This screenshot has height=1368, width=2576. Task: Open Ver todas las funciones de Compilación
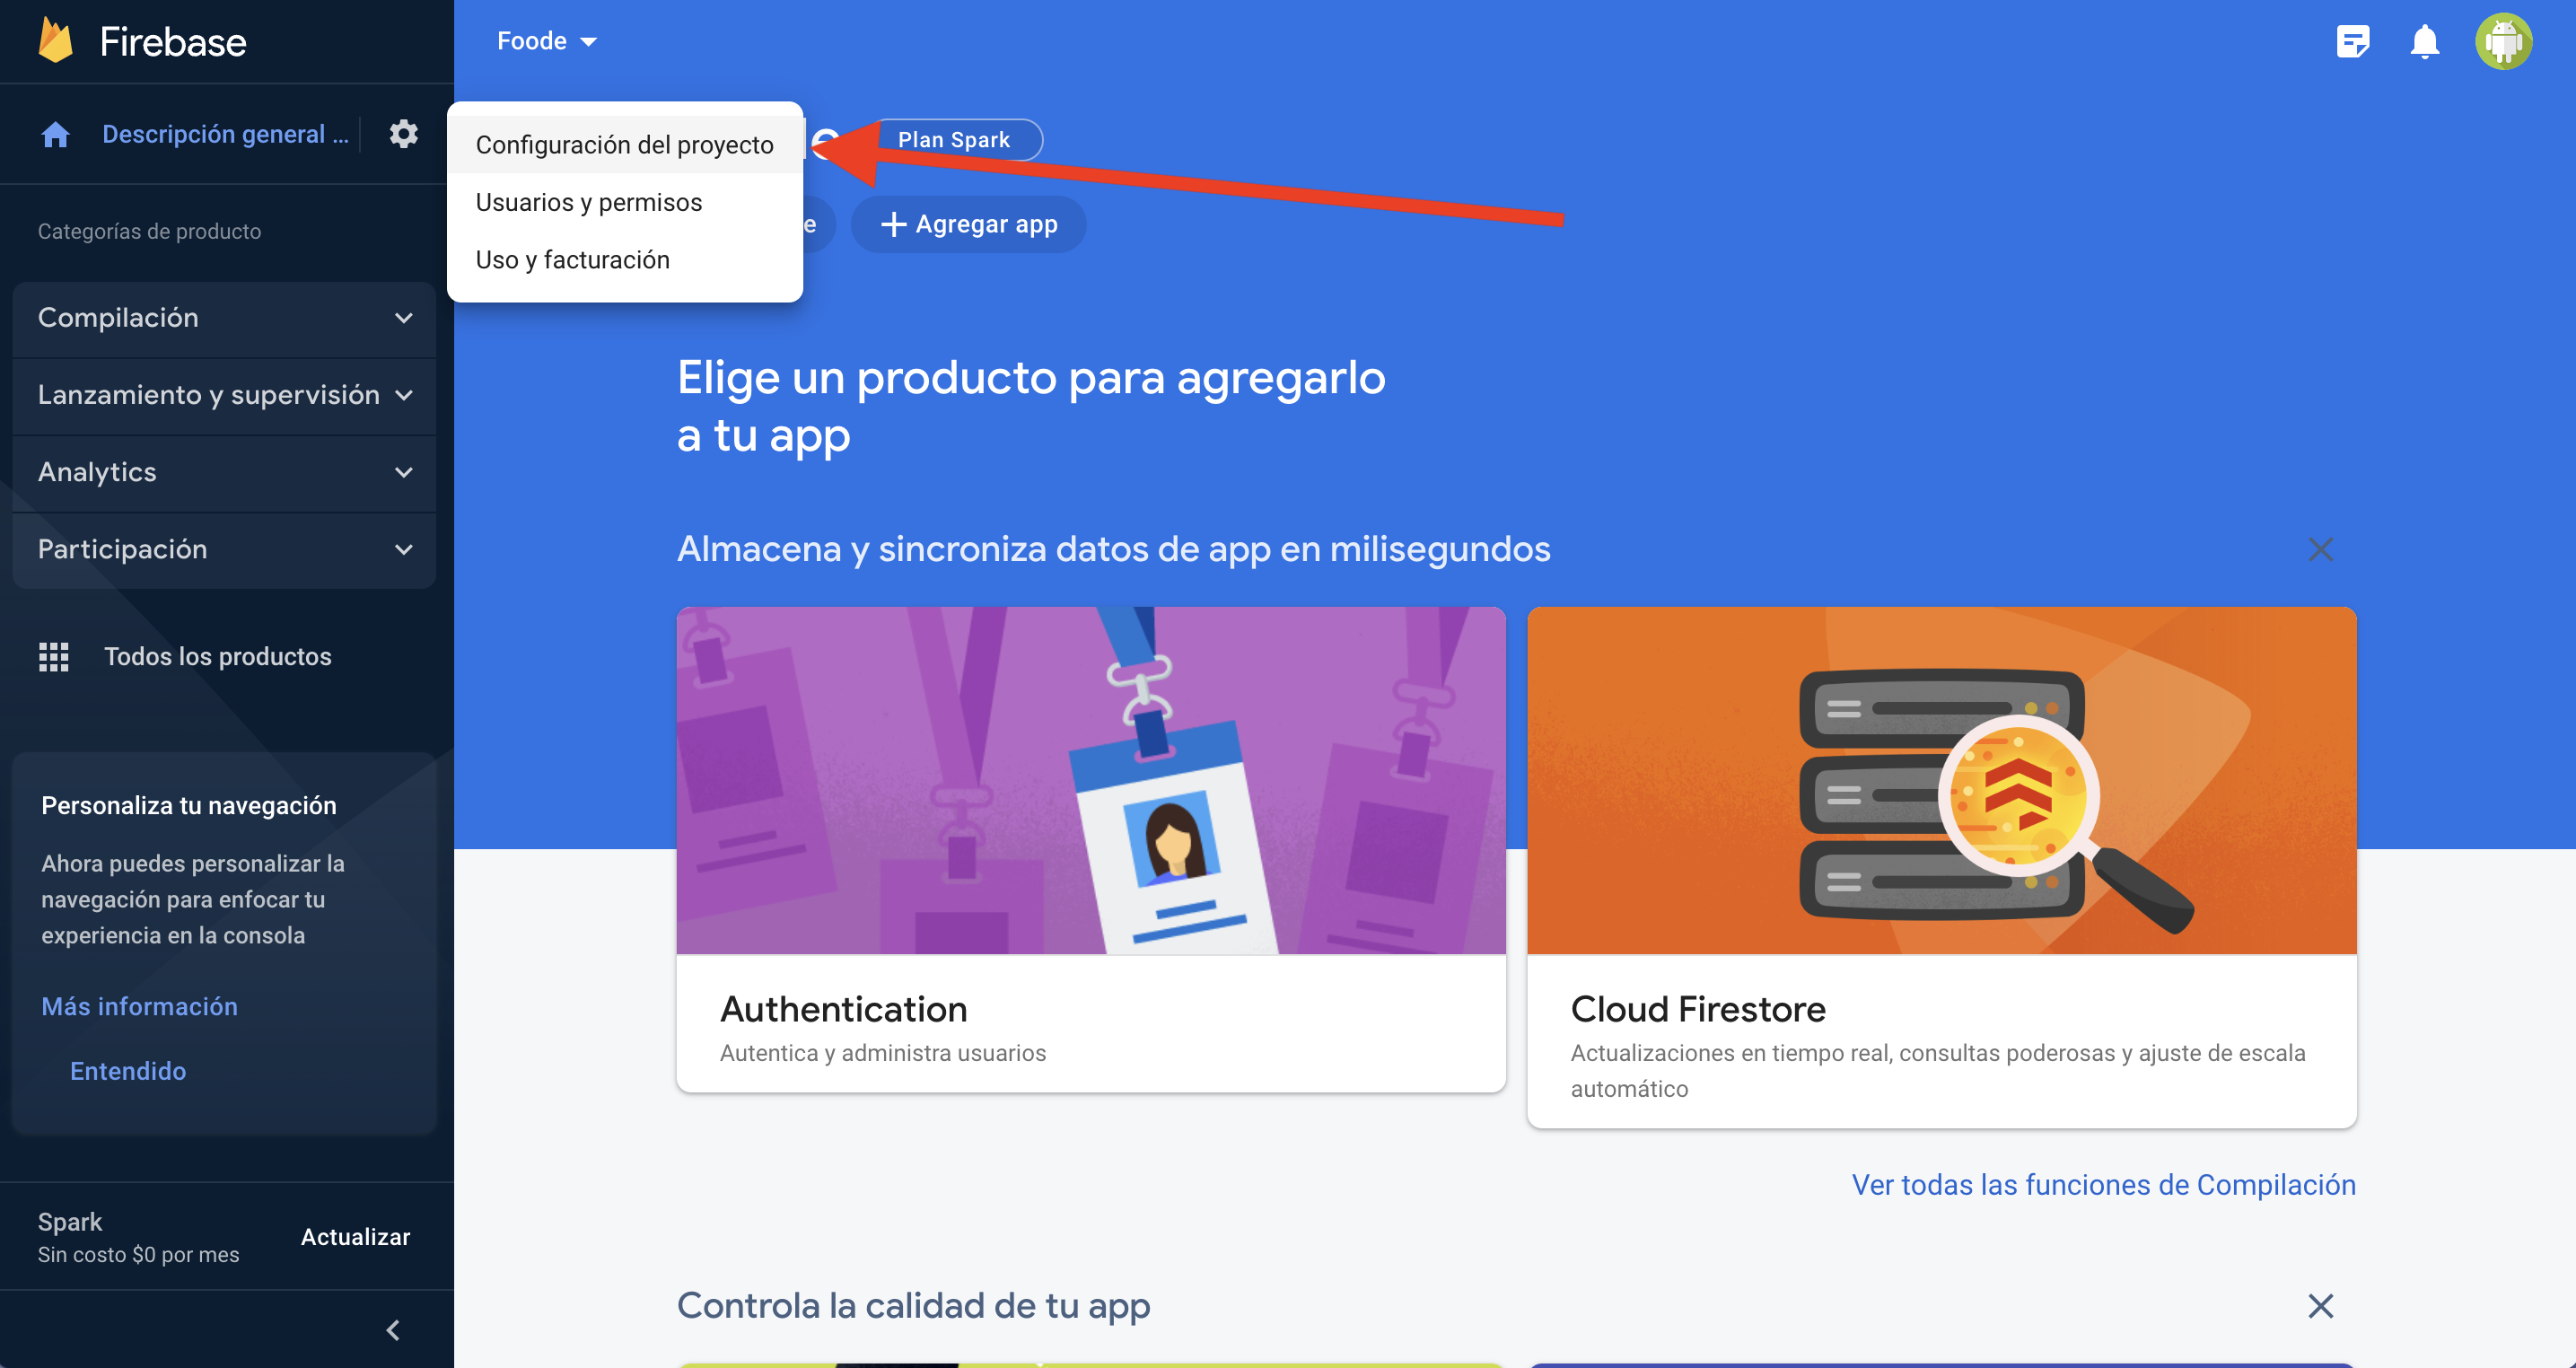coord(2103,1184)
